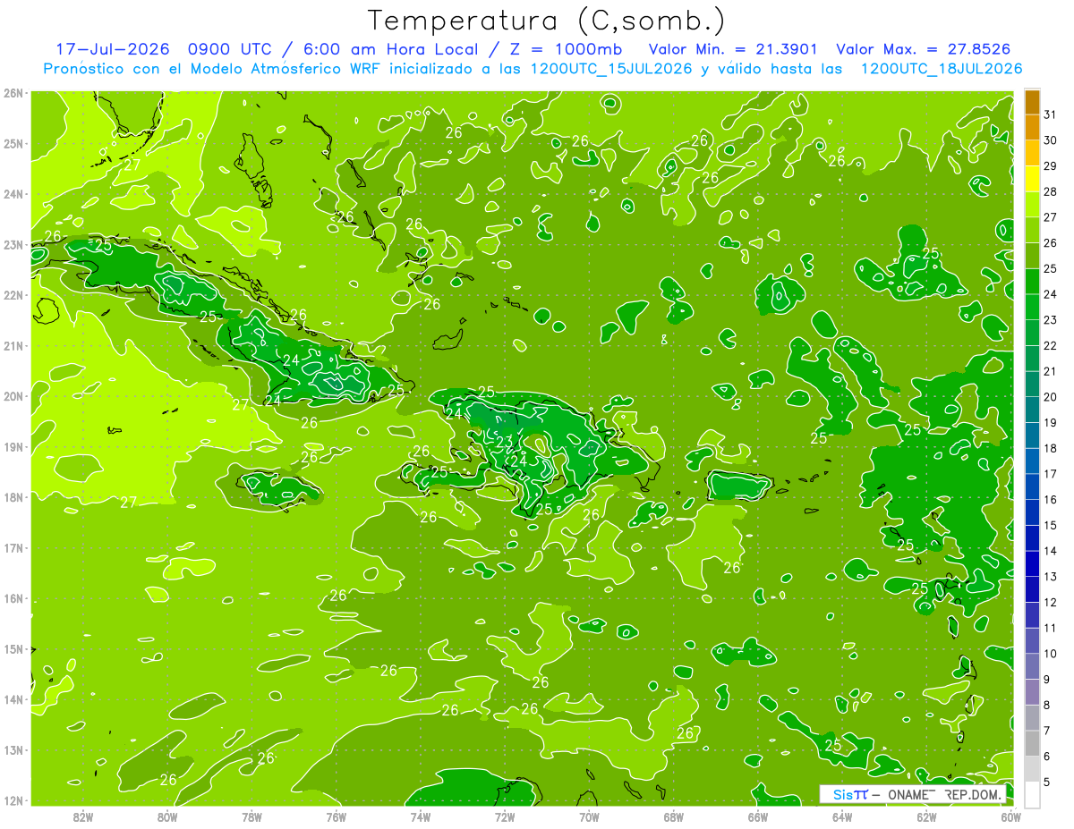Click the 18N latitude axis label

tap(13, 497)
